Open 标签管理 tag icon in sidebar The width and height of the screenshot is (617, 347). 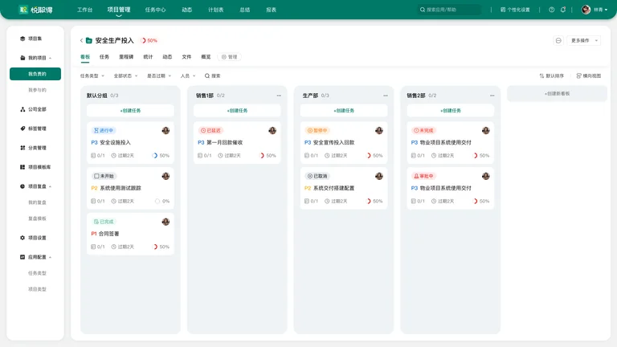point(22,129)
